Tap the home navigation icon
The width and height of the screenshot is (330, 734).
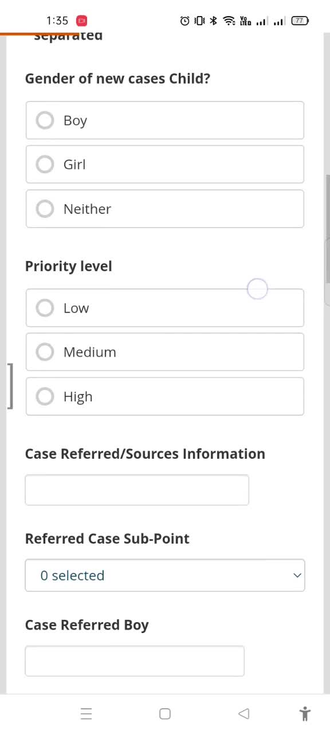pos(165,713)
